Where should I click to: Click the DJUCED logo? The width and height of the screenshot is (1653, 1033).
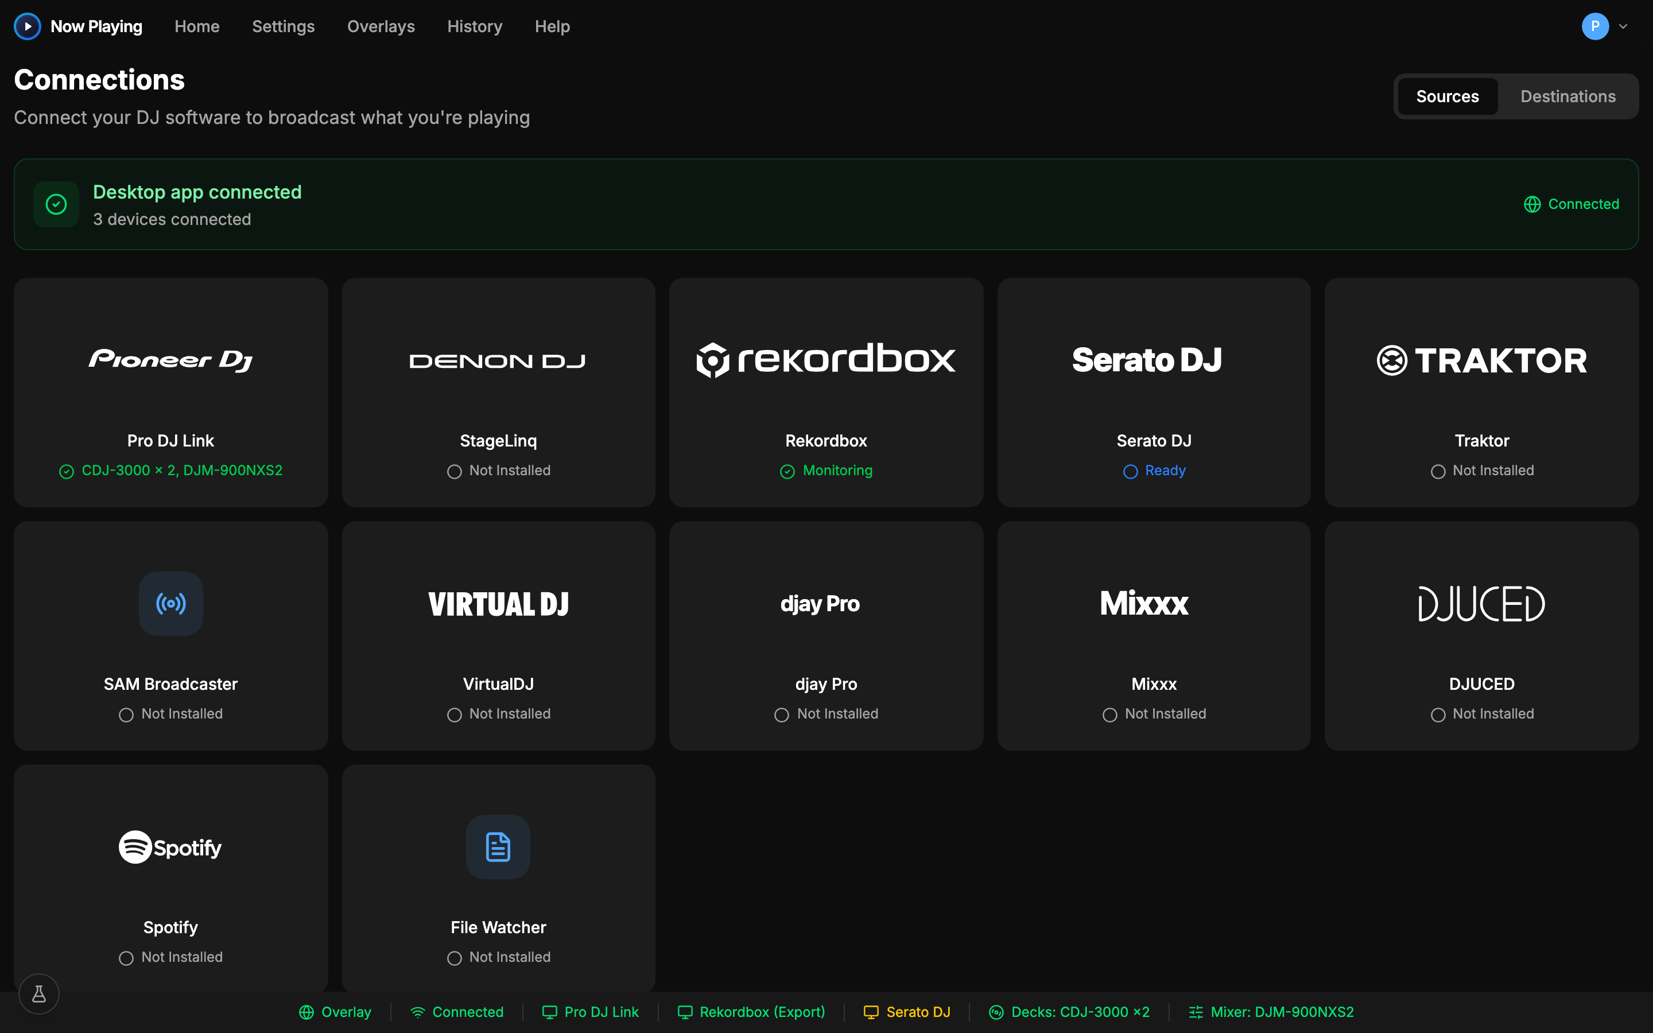point(1481,603)
